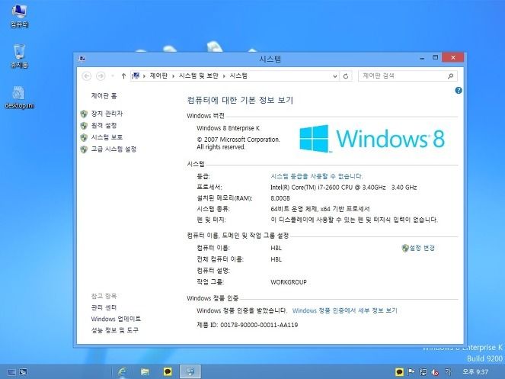The height and width of the screenshot is (379, 505).
Task: Refresh the page with the refresh button
Action: [x=346, y=76]
